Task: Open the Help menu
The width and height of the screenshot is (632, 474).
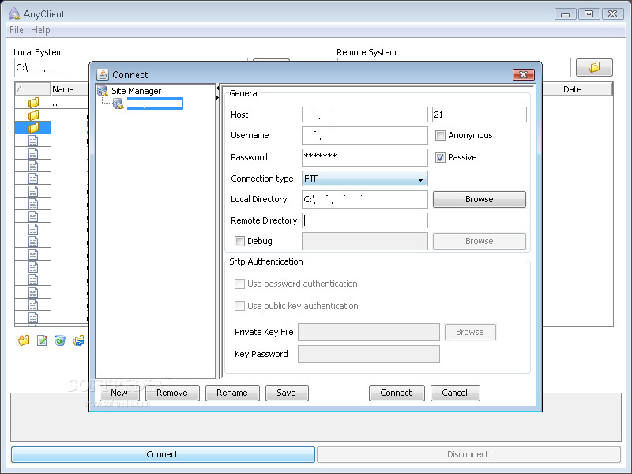Action: pos(40,30)
